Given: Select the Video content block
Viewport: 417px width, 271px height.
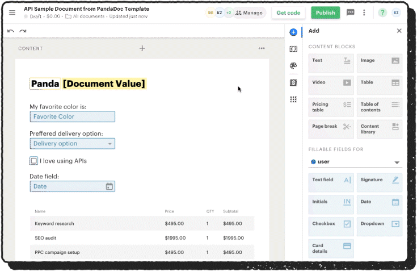Looking at the screenshot, I should tap(331, 85).
